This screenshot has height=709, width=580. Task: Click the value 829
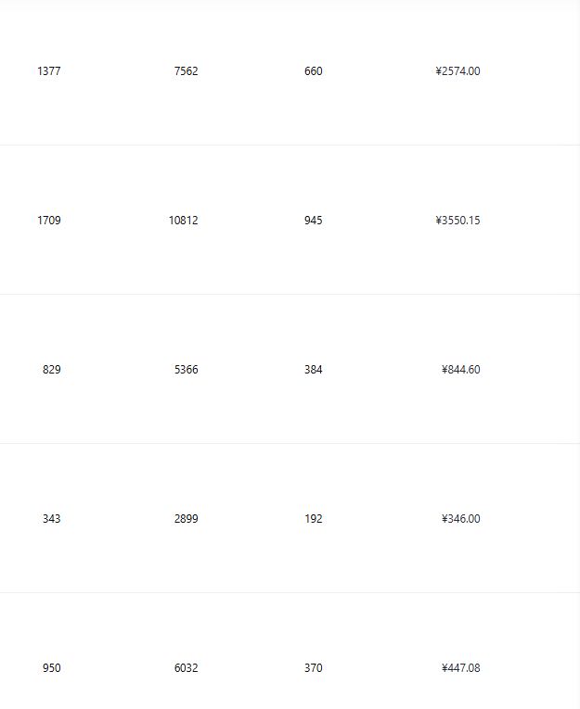click(x=52, y=370)
